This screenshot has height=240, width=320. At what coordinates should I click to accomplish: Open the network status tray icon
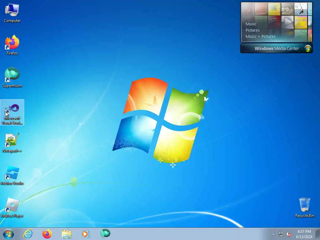click(x=281, y=234)
